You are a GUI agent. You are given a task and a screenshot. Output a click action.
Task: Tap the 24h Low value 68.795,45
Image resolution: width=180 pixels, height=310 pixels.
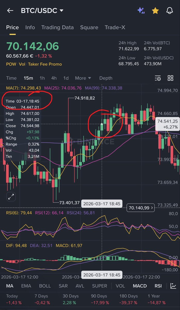pos(129,64)
